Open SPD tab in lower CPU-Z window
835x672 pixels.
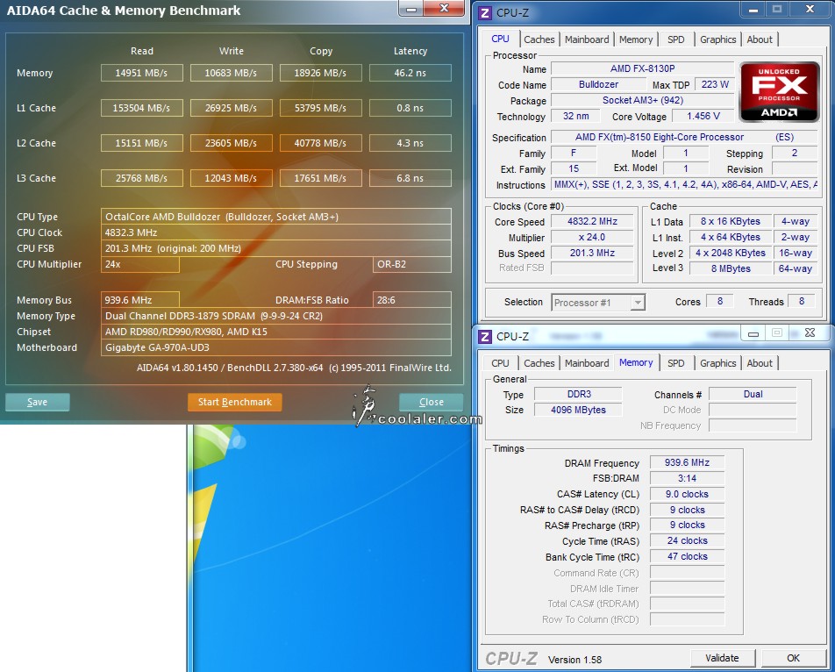[675, 363]
